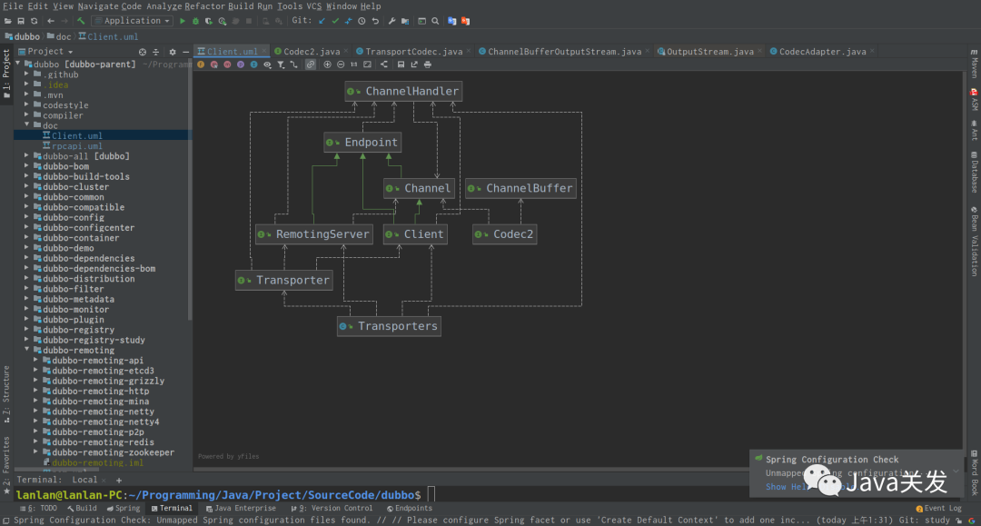
Task: Run the Application configuration with green play icon
Action: tap(182, 21)
